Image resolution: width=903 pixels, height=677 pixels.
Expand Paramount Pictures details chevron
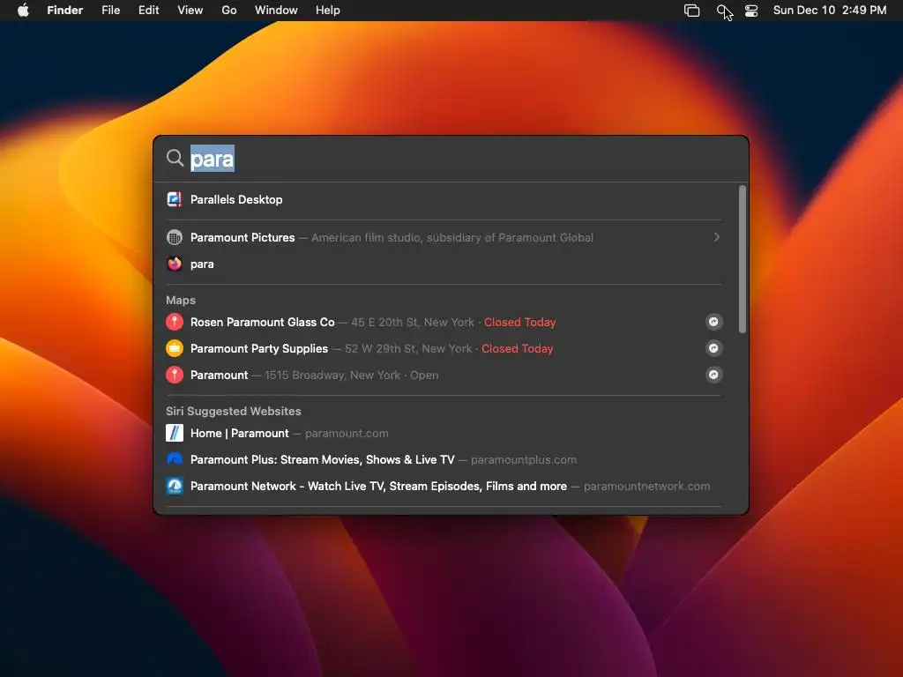pos(716,237)
